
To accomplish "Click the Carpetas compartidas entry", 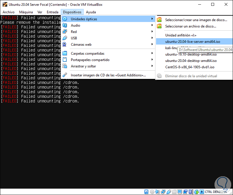I will click(108, 54).
